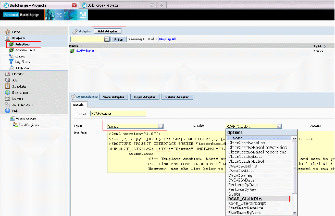Choose the StarTeamBaseline template option
This screenshot has height=216, width=335.
pyautogui.click(x=259, y=208)
